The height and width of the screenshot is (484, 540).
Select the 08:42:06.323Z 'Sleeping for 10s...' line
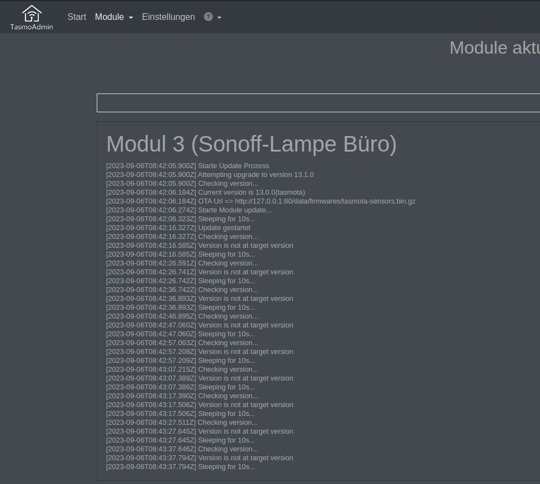[x=180, y=219]
